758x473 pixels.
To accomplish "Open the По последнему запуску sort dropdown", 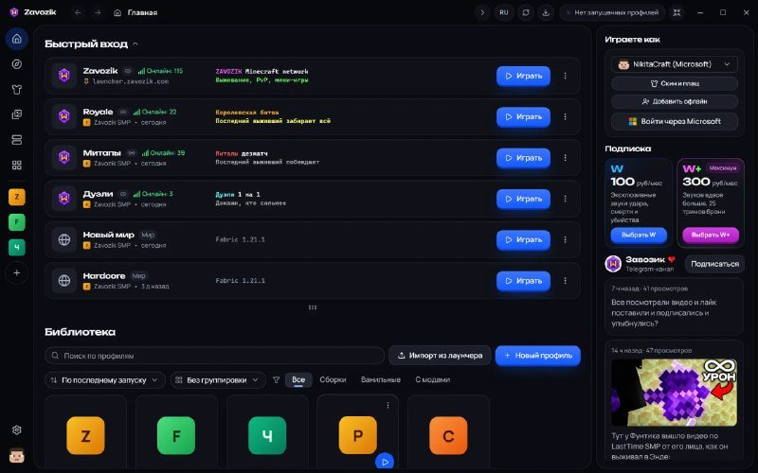I will (x=105, y=380).
